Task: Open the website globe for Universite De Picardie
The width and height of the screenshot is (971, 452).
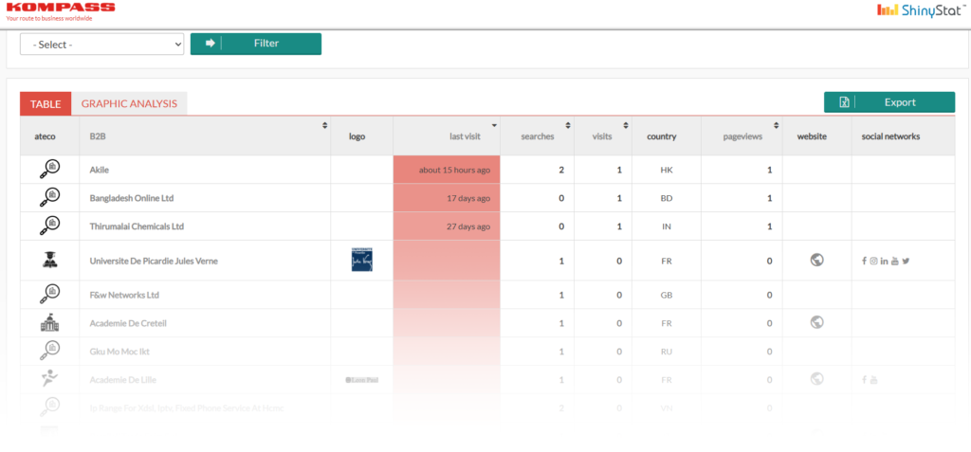Action: (816, 260)
